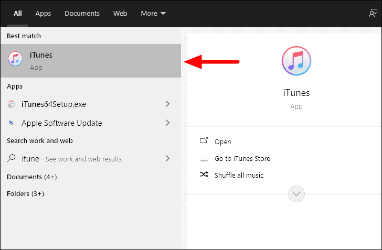Viewport: 382px width, 250px height.
Task: Click the Open icon in the preview pane
Action: click(204, 140)
